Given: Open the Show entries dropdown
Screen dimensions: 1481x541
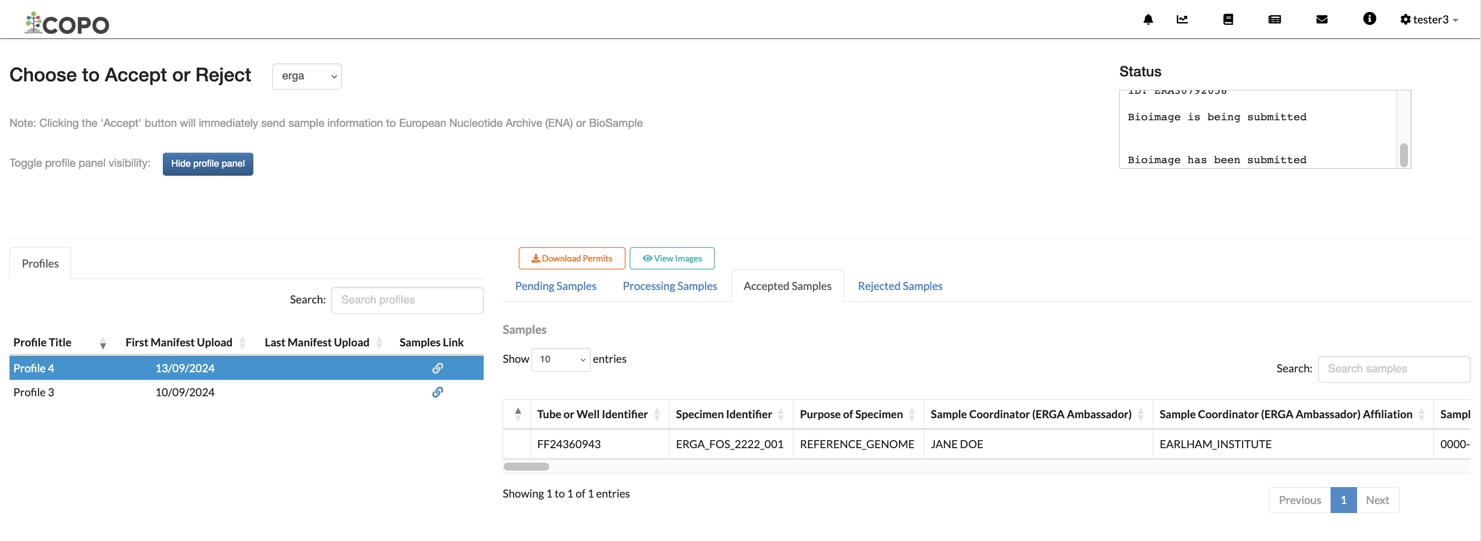Looking at the screenshot, I should coord(561,359).
